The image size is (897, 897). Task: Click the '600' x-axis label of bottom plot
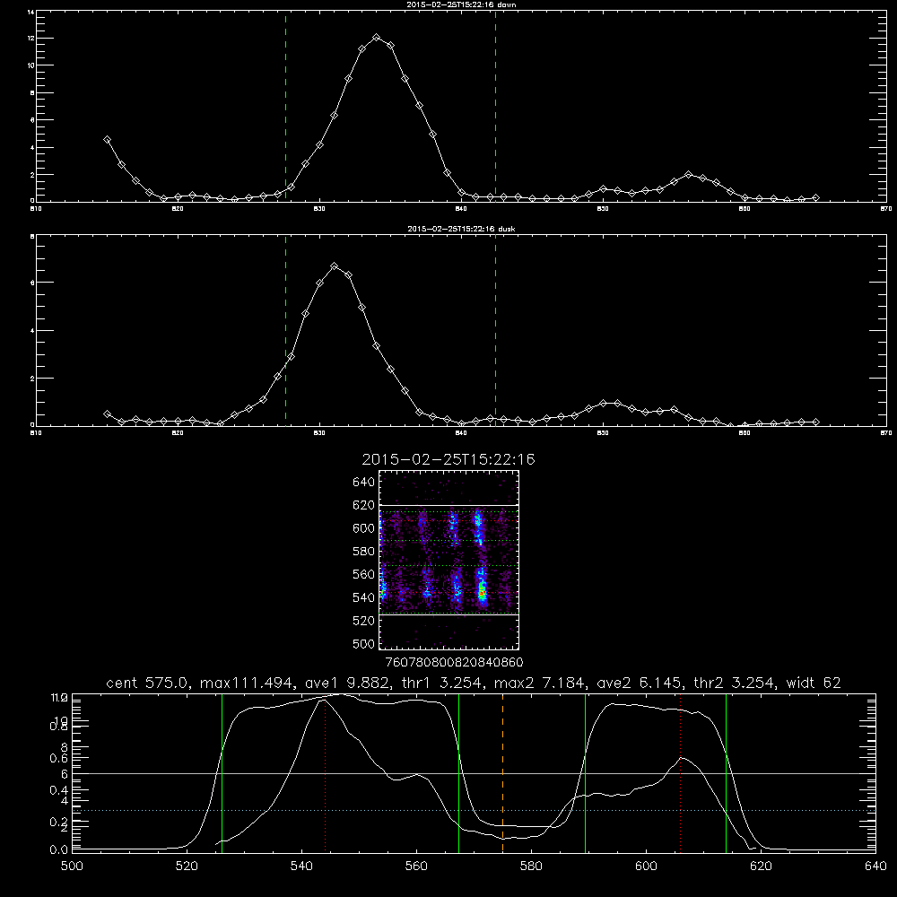pos(647,867)
